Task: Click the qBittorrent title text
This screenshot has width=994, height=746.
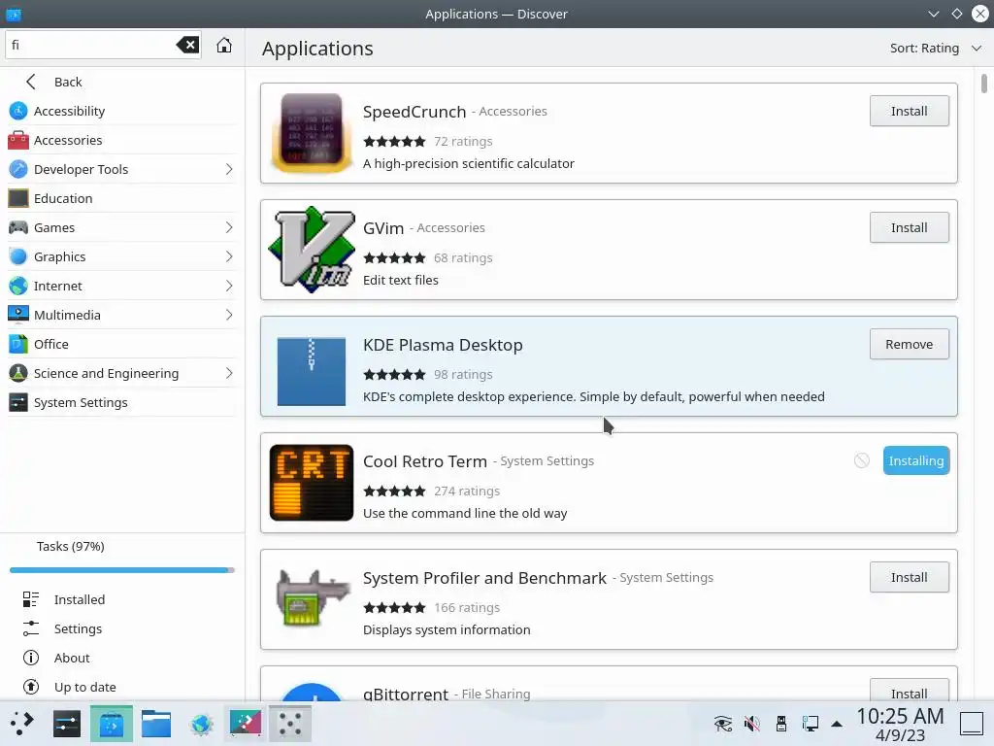Action: tap(406, 694)
